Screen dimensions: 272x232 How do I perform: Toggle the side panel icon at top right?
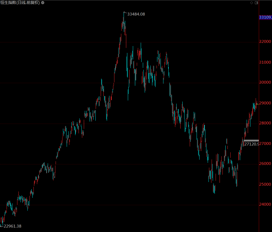(x=256, y=3)
